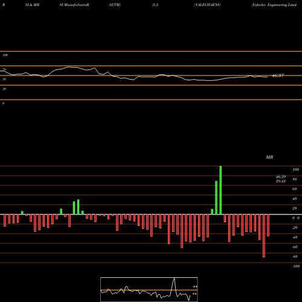Click the spike peak in the mini chart
This screenshot has height=302, width=302.
174,278
